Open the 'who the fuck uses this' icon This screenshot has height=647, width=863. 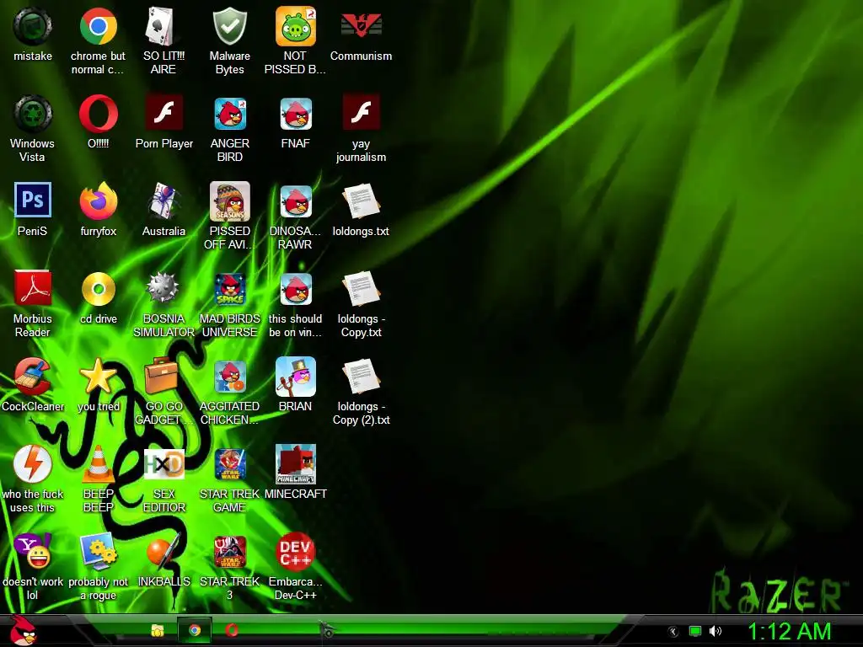(x=33, y=464)
